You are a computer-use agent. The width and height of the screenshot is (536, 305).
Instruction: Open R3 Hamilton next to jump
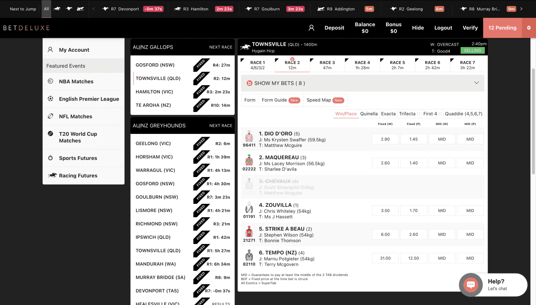click(x=203, y=9)
